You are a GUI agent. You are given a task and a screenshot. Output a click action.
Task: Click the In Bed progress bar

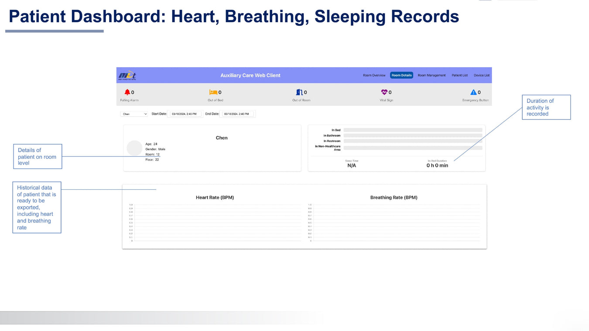point(413,130)
